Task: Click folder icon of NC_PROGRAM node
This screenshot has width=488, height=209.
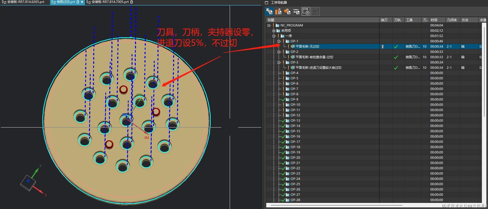Action: pos(277,25)
